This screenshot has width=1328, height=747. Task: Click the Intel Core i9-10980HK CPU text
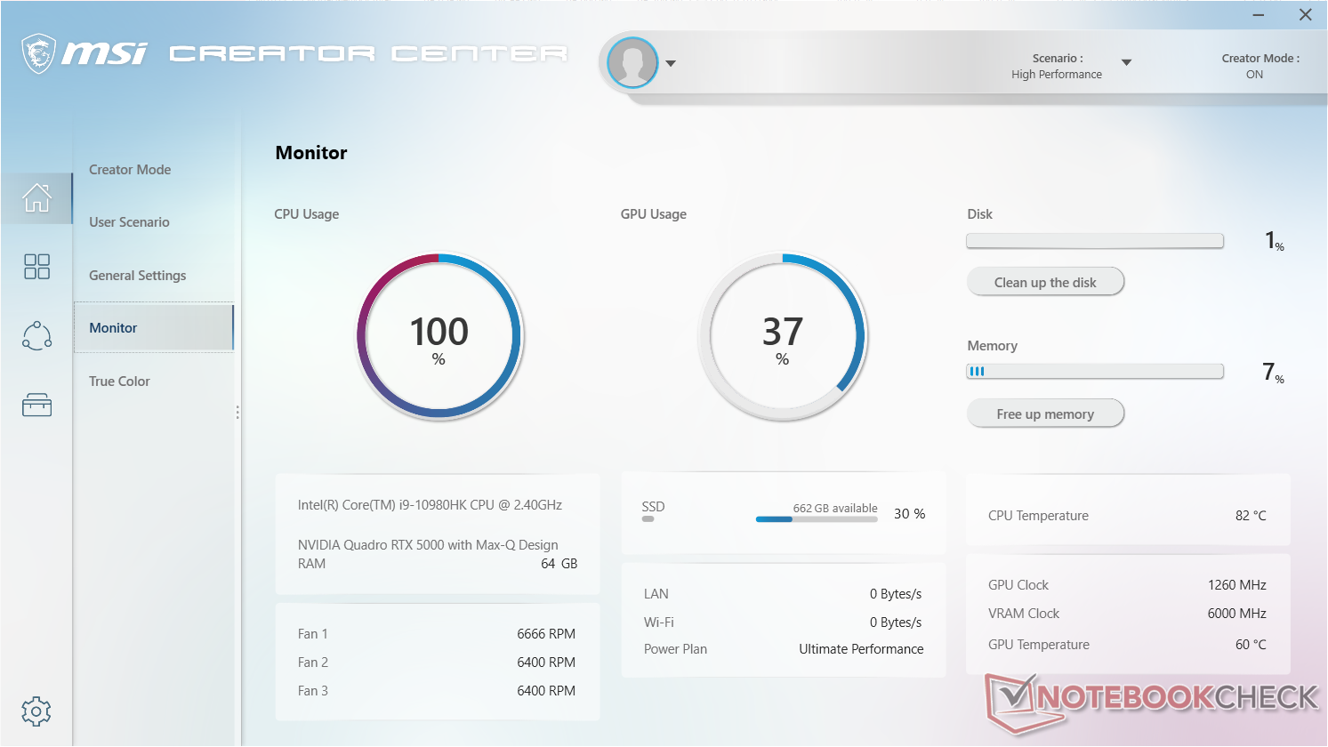coord(430,505)
